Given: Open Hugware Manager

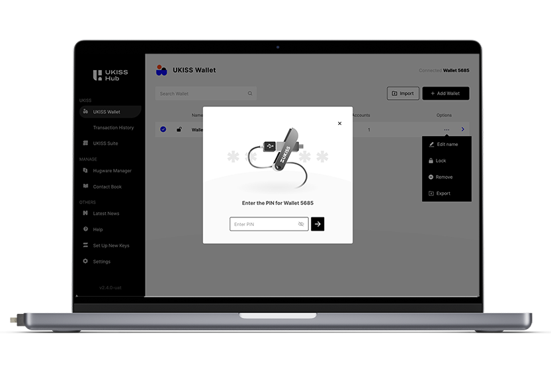Looking at the screenshot, I should 112,170.
